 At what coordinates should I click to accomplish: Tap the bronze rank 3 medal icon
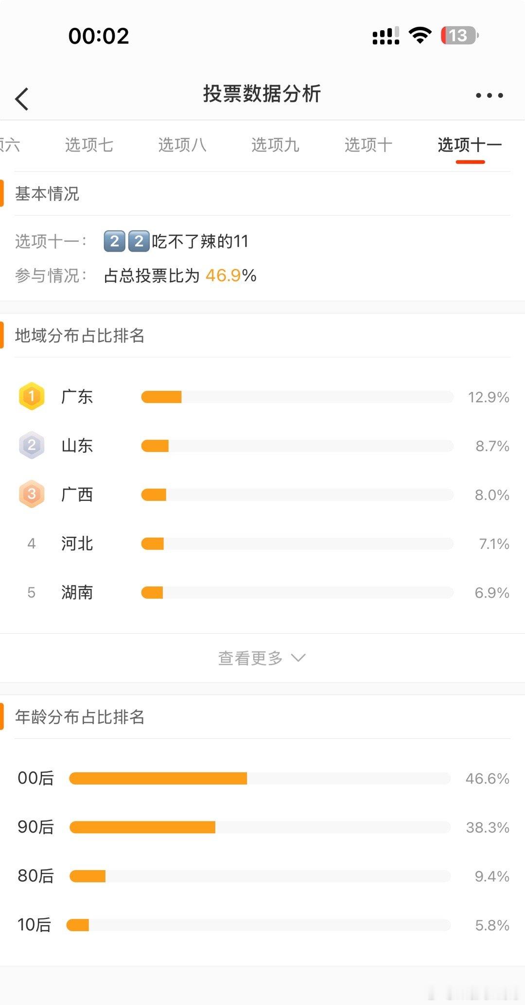pos(32,494)
